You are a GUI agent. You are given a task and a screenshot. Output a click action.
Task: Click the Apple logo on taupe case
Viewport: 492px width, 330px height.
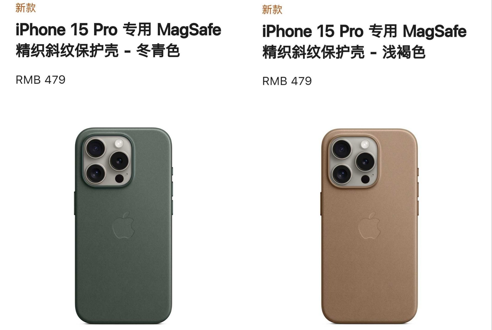369,225
